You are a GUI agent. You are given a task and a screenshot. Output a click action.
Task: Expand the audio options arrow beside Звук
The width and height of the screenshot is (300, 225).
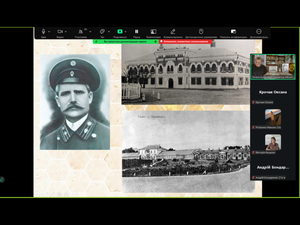click(x=49, y=32)
